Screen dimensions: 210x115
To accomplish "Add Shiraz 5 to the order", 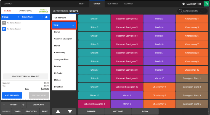I will (x=94, y=53).
